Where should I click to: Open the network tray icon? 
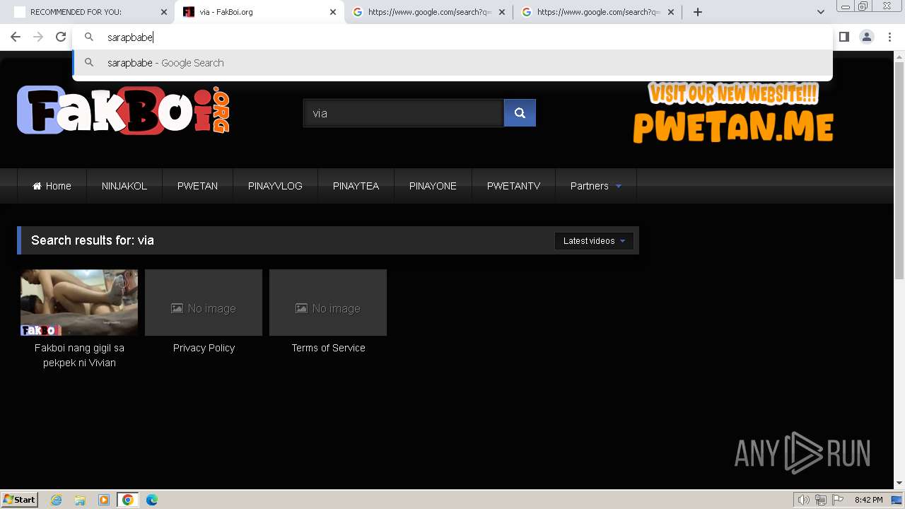coord(821,500)
